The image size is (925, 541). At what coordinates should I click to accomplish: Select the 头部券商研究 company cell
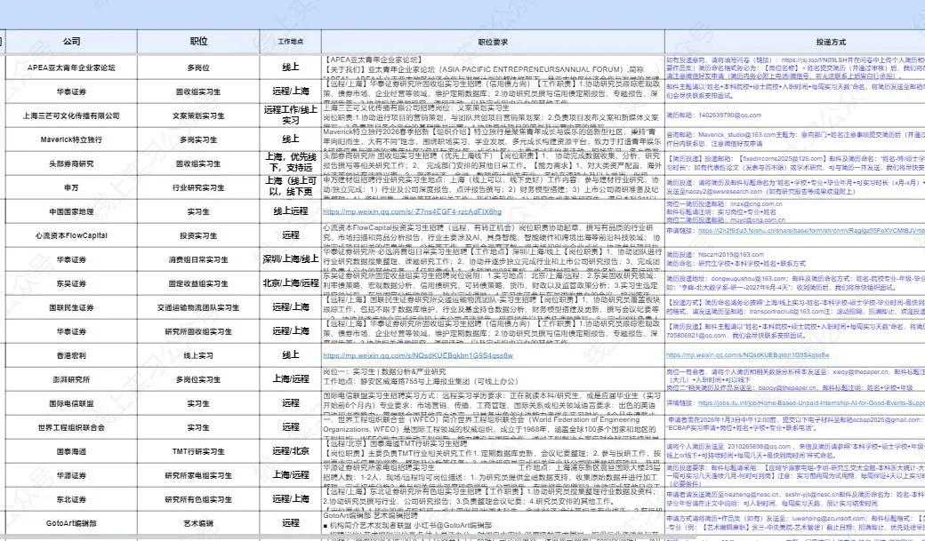tap(71, 163)
